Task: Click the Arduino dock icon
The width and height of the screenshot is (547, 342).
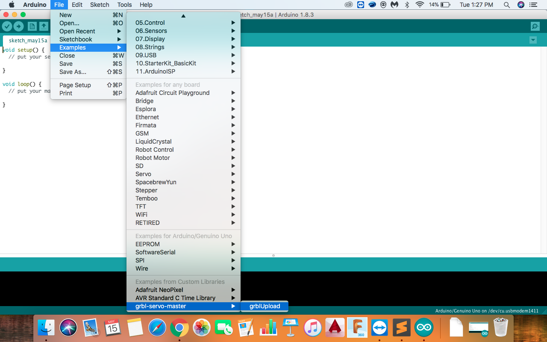Action: pos(424,328)
